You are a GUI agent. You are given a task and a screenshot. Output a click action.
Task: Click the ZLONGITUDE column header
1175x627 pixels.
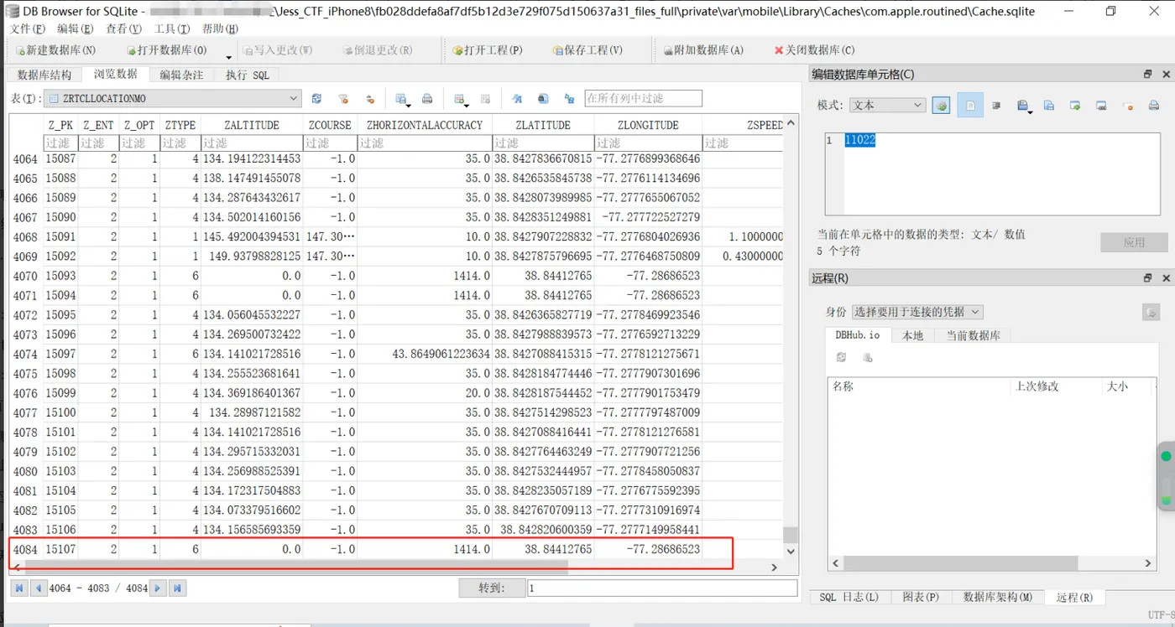coord(648,125)
